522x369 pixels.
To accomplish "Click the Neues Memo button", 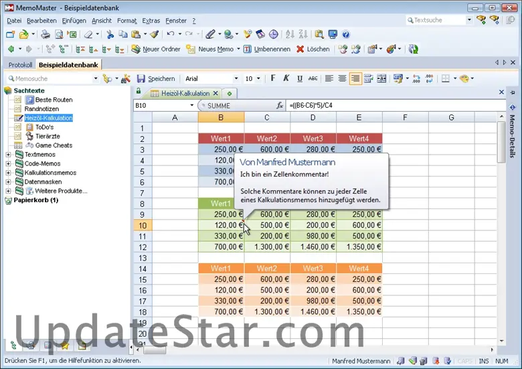I will pyautogui.click(x=210, y=50).
